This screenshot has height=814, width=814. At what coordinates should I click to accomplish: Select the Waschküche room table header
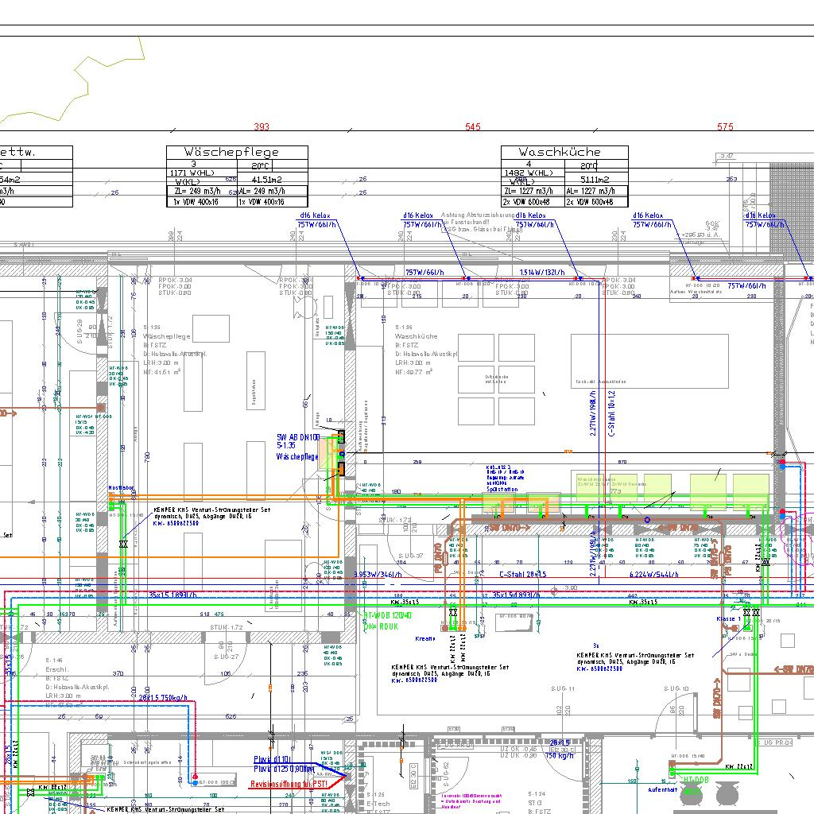(x=564, y=152)
